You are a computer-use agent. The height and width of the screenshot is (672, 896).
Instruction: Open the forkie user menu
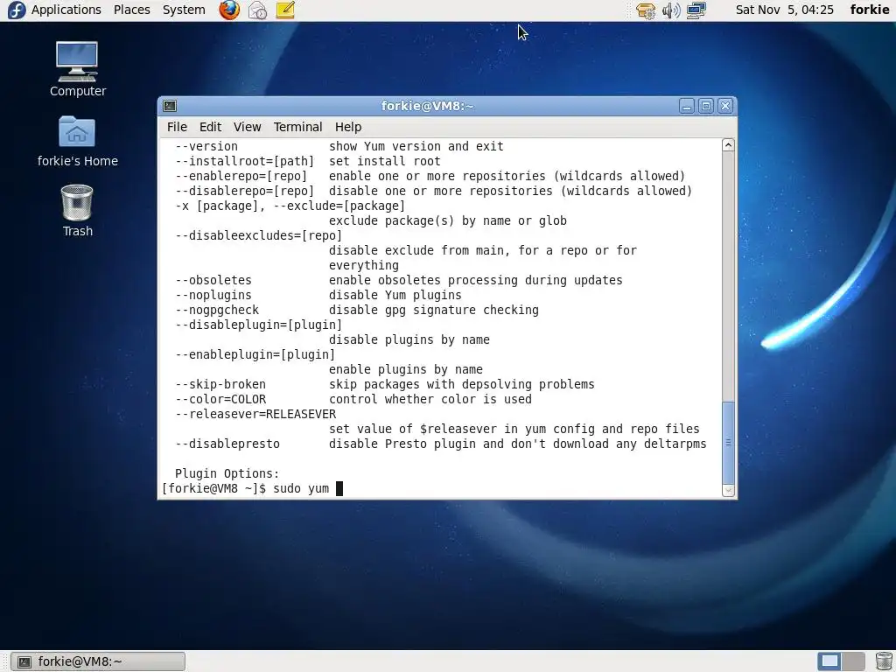(x=870, y=10)
